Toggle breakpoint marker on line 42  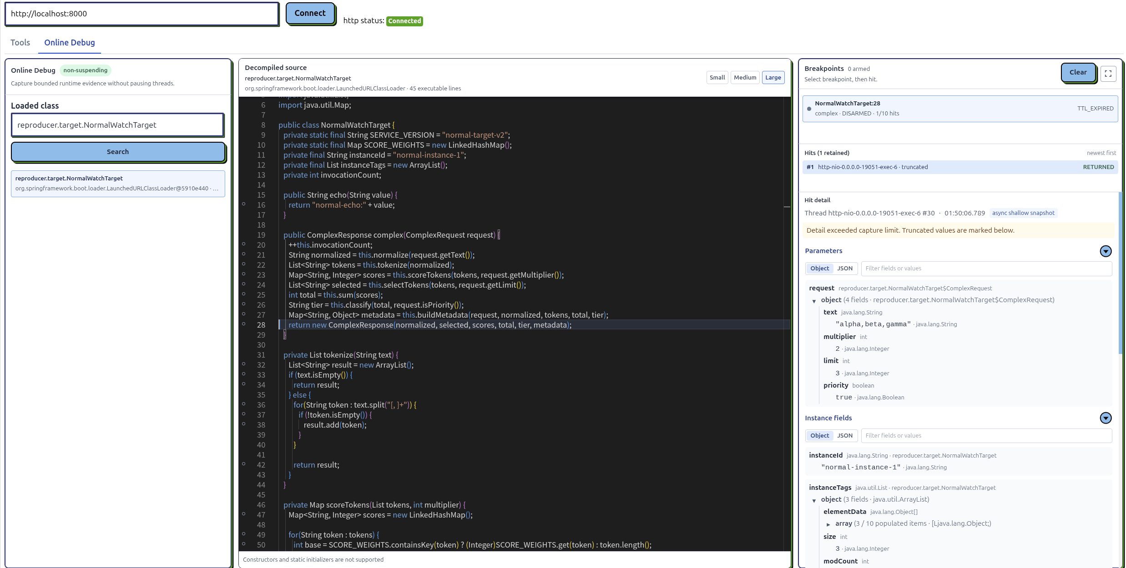[x=244, y=464]
